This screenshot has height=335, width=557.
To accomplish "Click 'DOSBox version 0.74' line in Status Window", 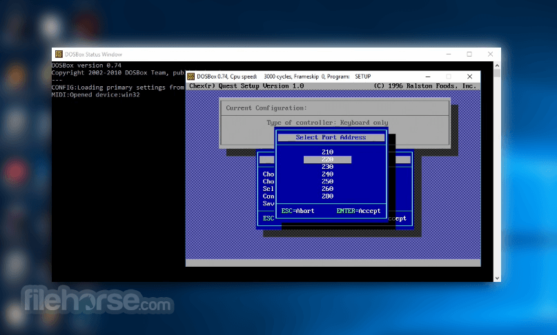I will click(x=86, y=65).
